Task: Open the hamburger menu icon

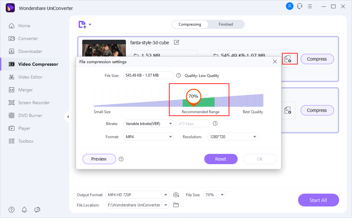Action: [x=310, y=6]
